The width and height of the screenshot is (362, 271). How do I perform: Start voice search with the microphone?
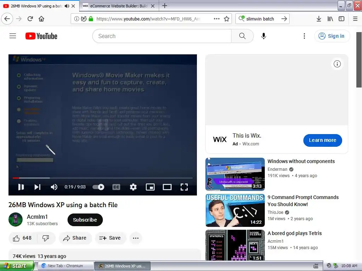(x=264, y=36)
